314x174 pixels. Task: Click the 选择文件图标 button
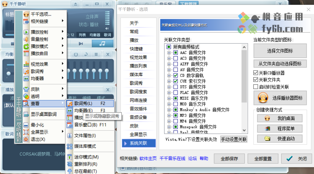tap(280, 51)
